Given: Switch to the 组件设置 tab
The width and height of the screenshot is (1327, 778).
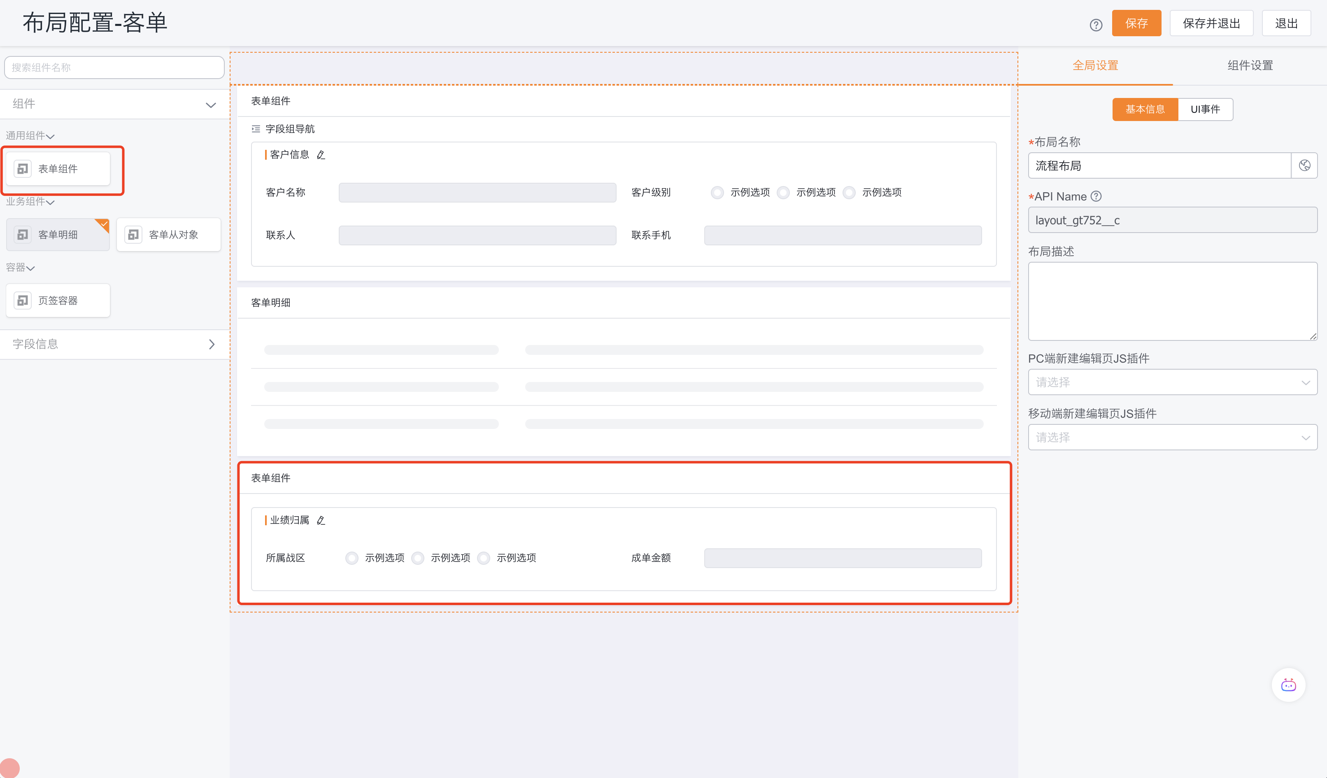Looking at the screenshot, I should pos(1250,65).
